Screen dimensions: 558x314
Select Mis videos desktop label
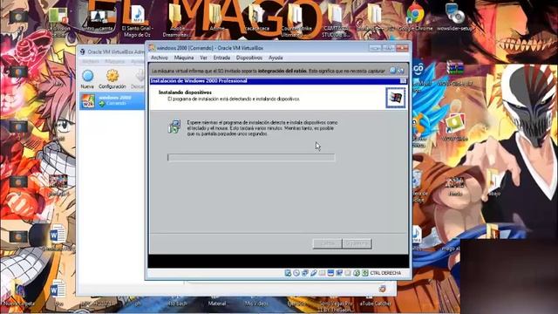click(255, 304)
